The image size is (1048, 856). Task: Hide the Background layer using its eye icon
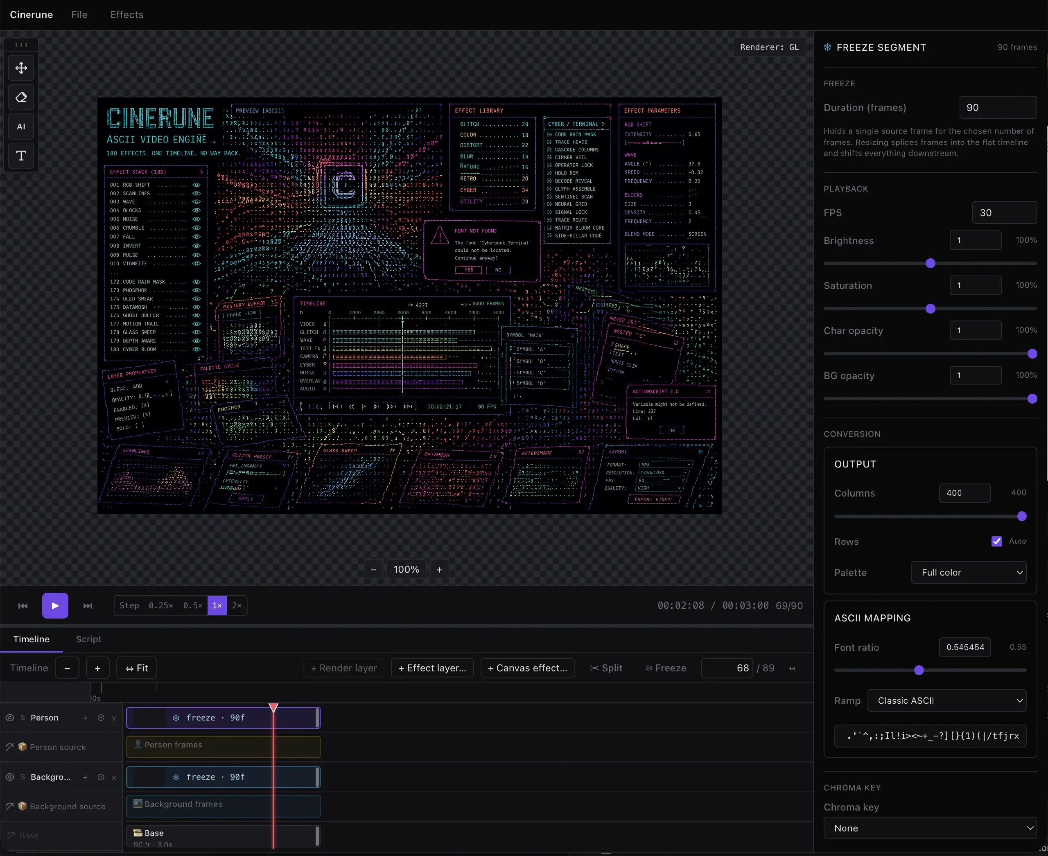(x=10, y=777)
